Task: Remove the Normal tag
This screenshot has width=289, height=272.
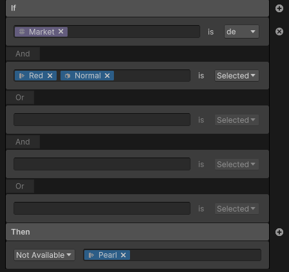Action: click(107, 76)
